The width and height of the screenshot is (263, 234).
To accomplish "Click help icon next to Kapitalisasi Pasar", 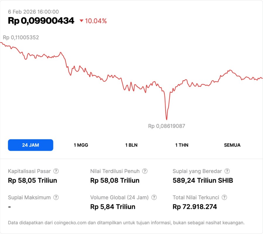I will coord(56,171).
